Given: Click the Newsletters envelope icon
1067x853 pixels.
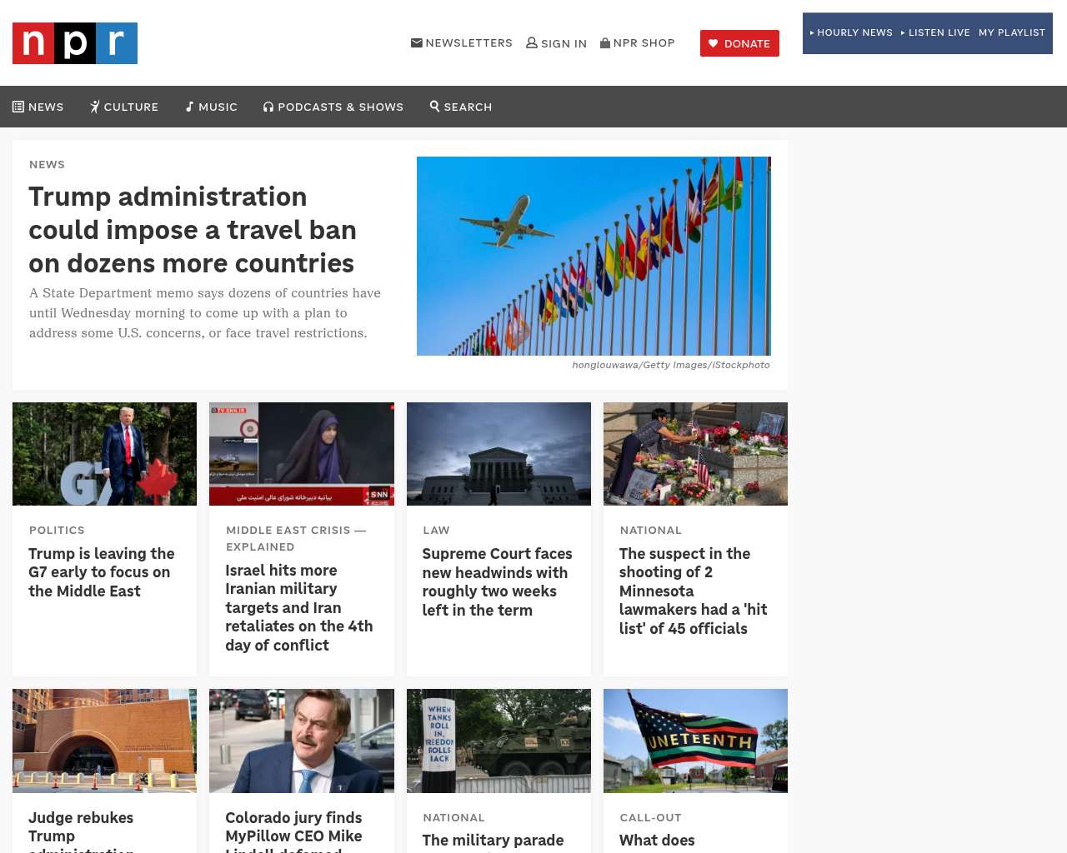Looking at the screenshot, I should 417,42.
